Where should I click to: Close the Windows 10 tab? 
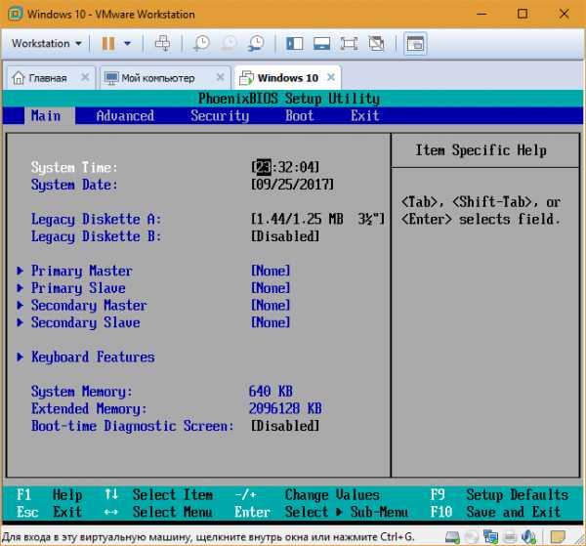tap(331, 77)
